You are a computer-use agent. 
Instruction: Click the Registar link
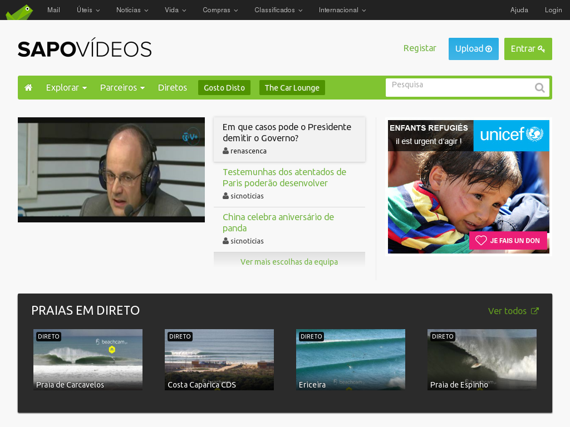tap(420, 48)
